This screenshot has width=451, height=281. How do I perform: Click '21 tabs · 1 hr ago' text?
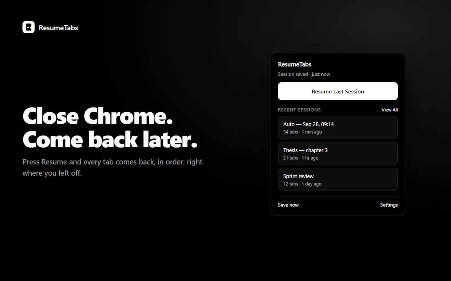tap(301, 158)
